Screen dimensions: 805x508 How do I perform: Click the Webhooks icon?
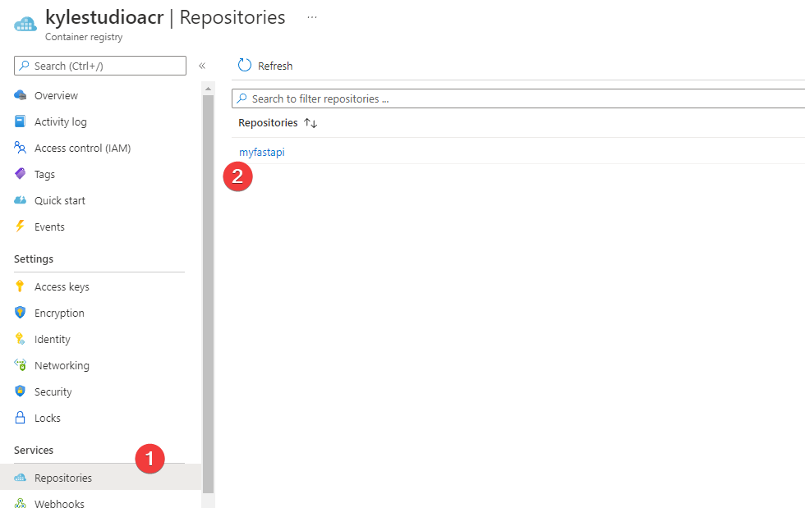pos(20,503)
